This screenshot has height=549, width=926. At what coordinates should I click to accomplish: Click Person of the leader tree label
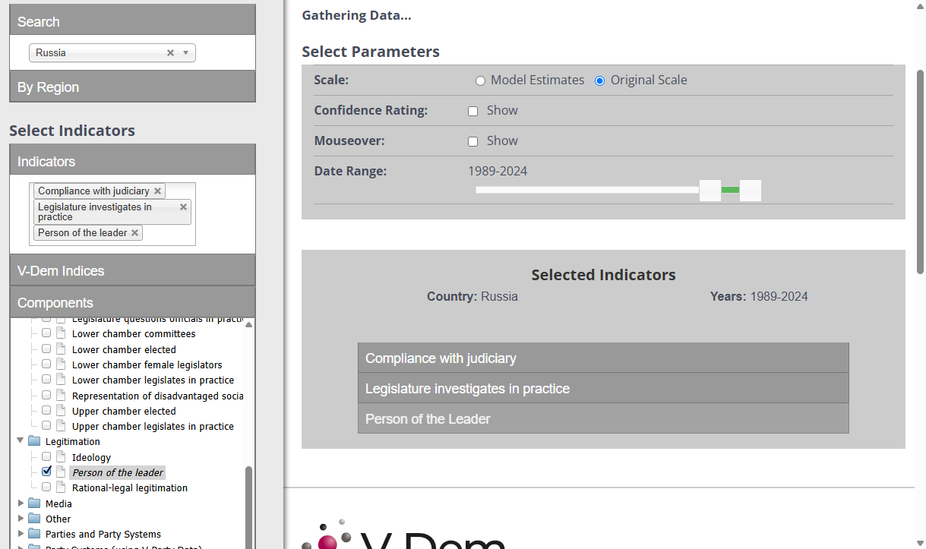pos(118,472)
